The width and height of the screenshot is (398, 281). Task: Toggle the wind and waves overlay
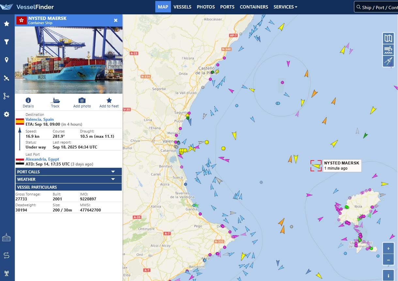388,50
